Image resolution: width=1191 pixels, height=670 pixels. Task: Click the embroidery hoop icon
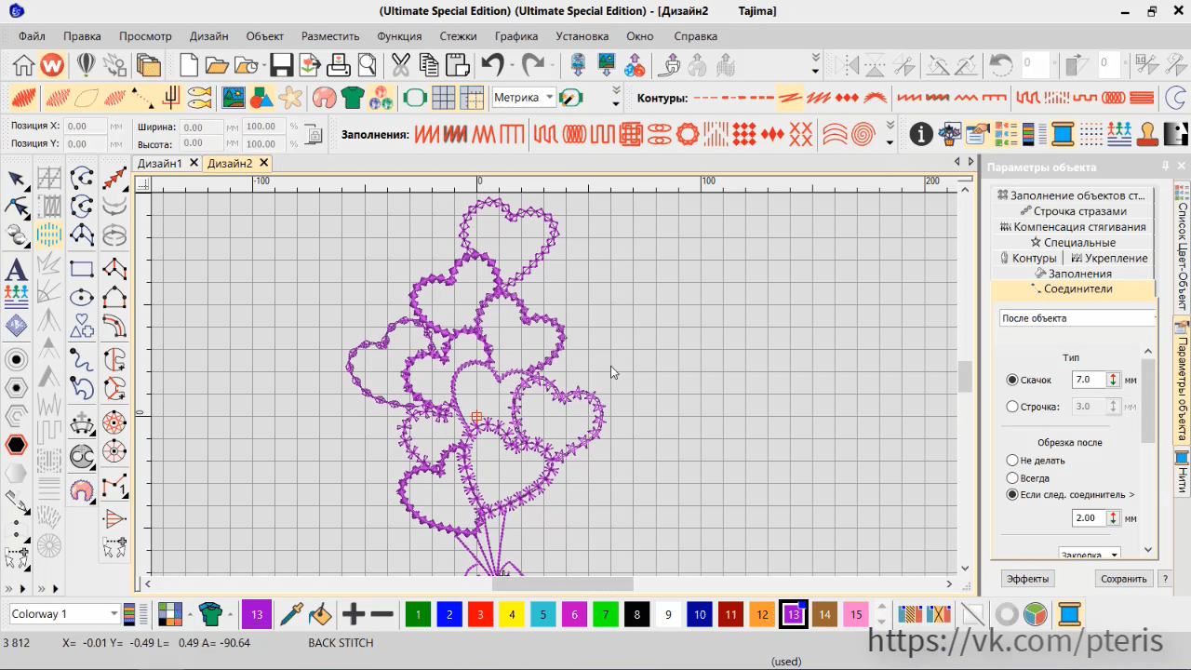414,97
